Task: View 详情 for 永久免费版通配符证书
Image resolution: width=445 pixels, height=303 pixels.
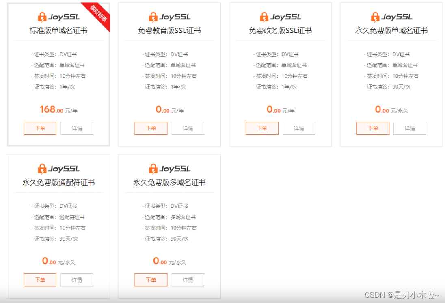Action: [x=77, y=280]
